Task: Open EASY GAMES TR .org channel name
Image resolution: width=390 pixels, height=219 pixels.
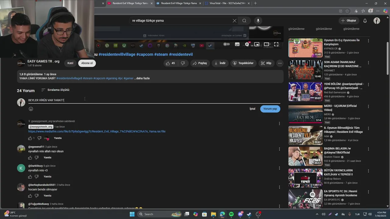Action: coord(43,61)
